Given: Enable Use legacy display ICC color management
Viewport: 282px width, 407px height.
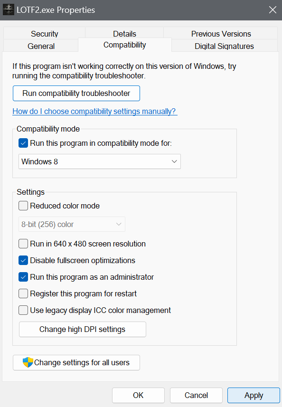Looking at the screenshot, I should coord(23,310).
